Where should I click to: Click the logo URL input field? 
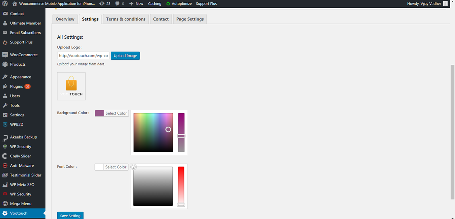[x=83, y=56]
